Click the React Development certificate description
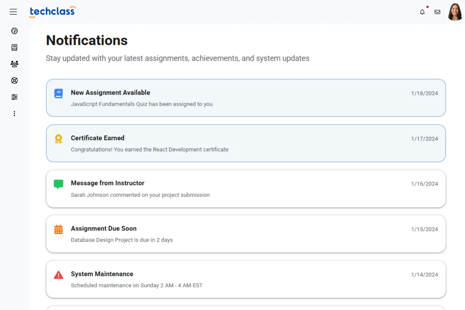Image resolution: width=465 pixels, height=310 pixels. click(150, 149)
